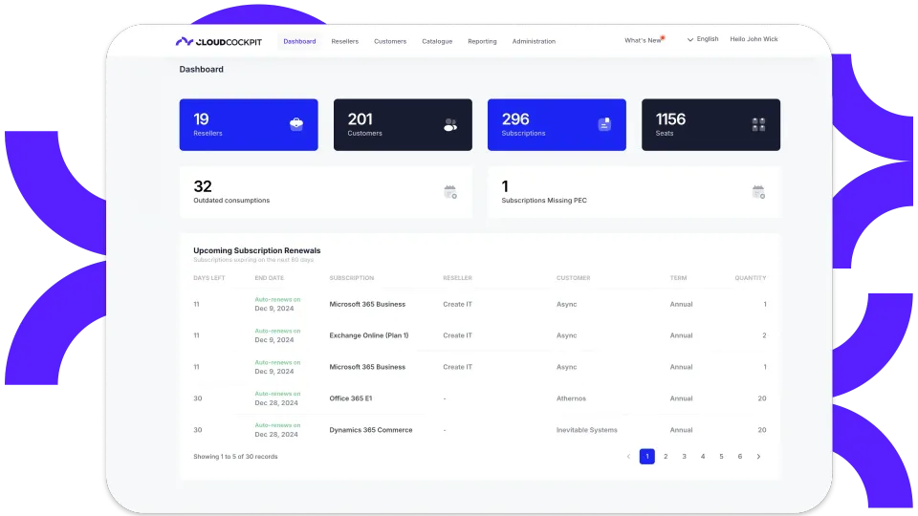The width and height of the screenshot is (918, 516).
Task: Open the Subscriptions Missing PEC card
Action: point(634,192)
